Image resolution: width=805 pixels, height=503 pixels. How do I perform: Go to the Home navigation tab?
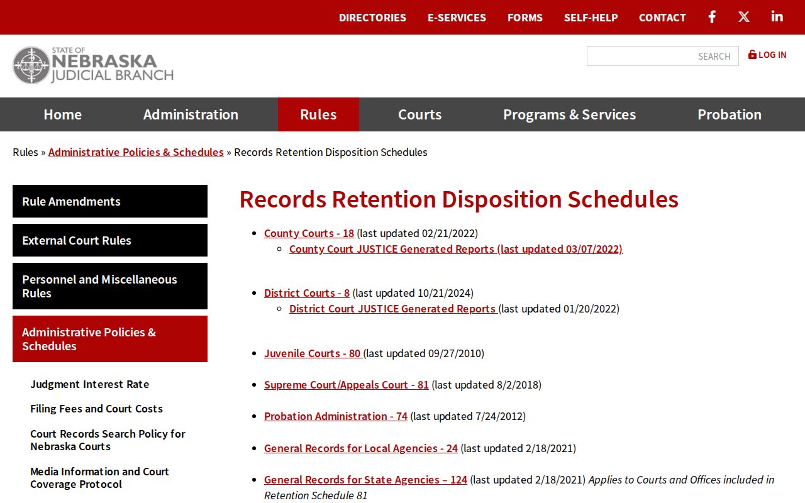(62, 114)
